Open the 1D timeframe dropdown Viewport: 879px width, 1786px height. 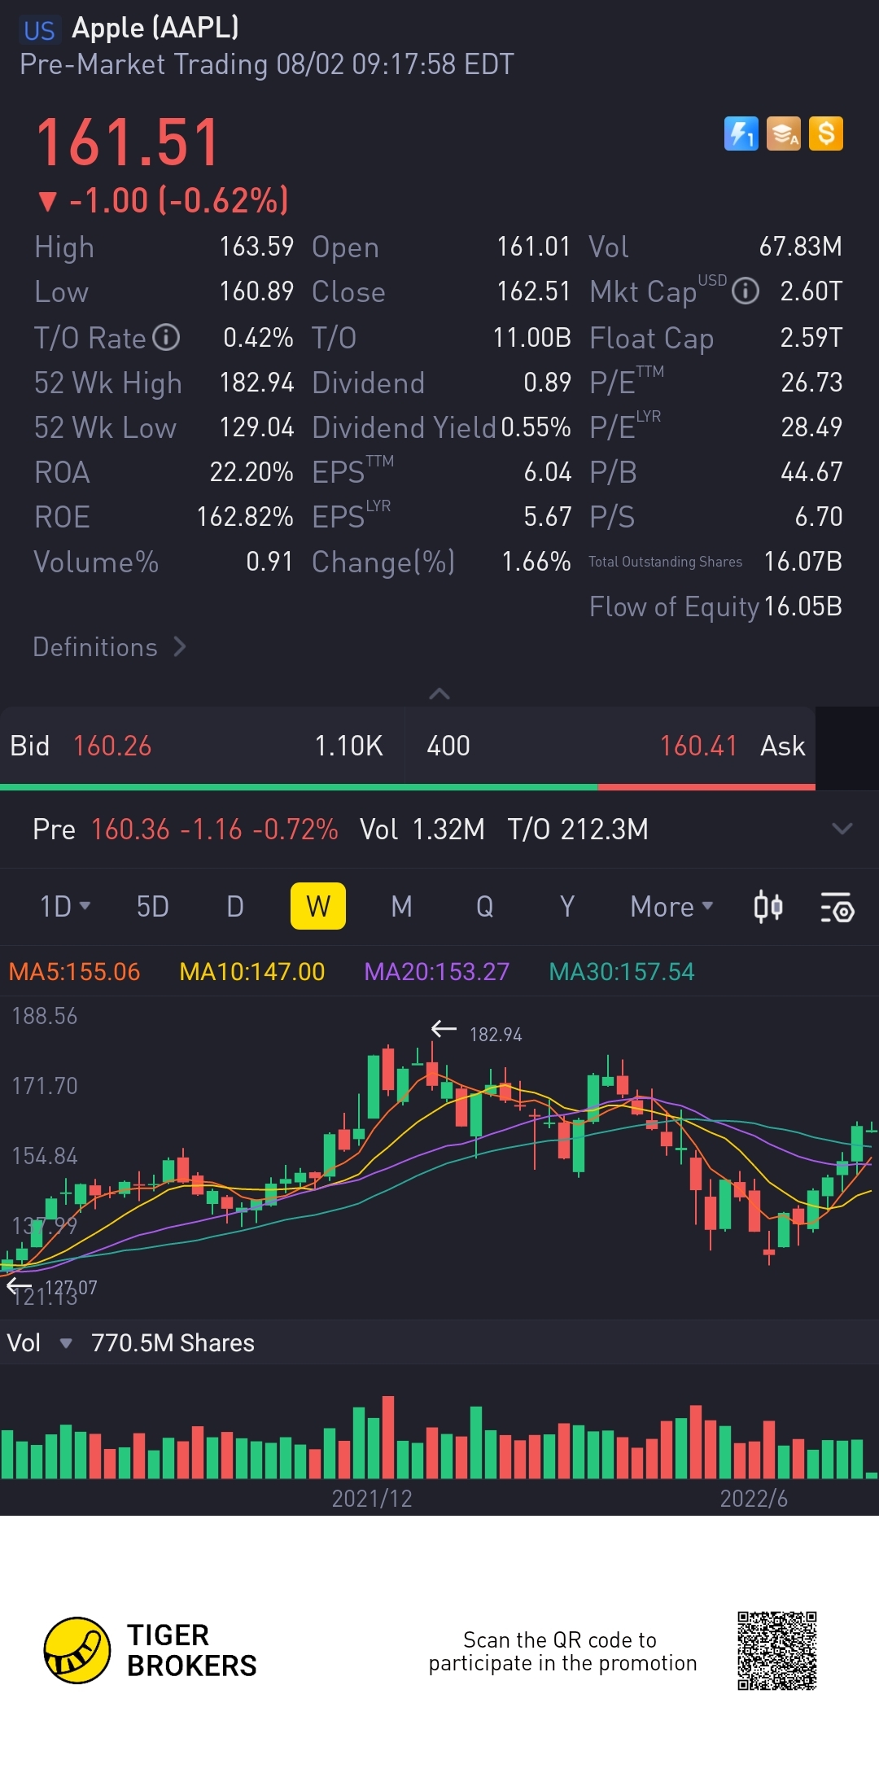point(65,906)
